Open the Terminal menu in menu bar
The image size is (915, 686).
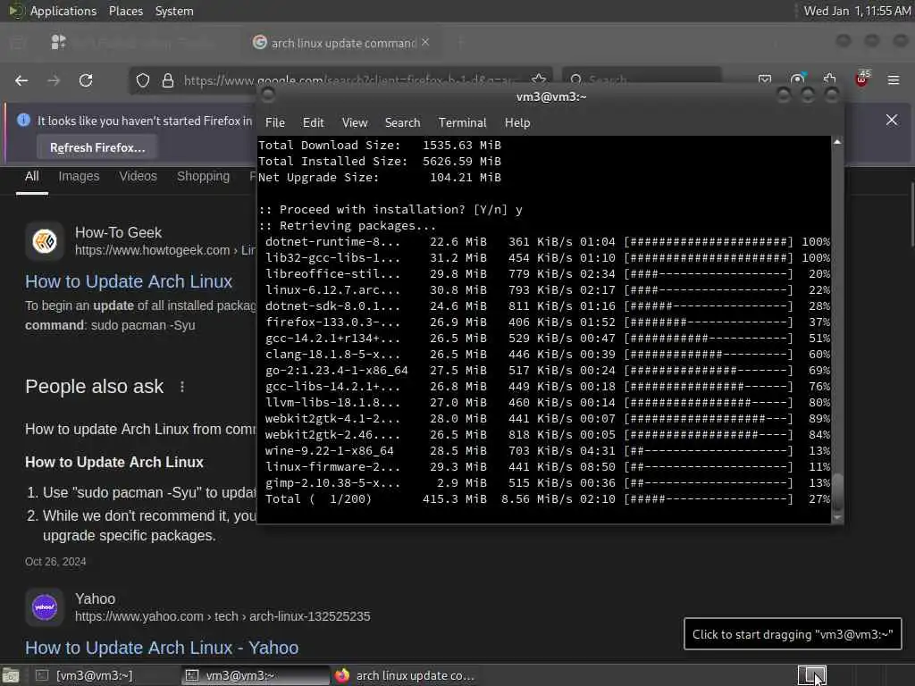462,122
